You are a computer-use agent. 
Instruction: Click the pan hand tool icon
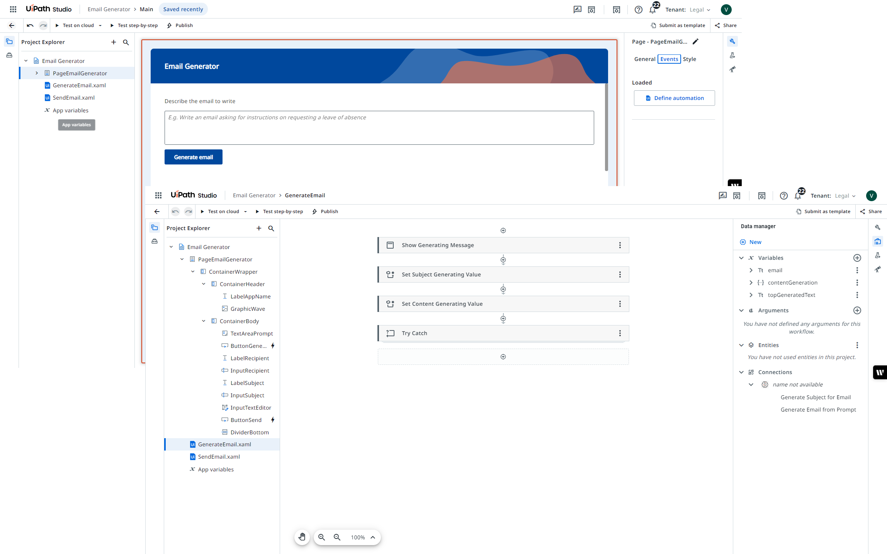tap(302, 537)
